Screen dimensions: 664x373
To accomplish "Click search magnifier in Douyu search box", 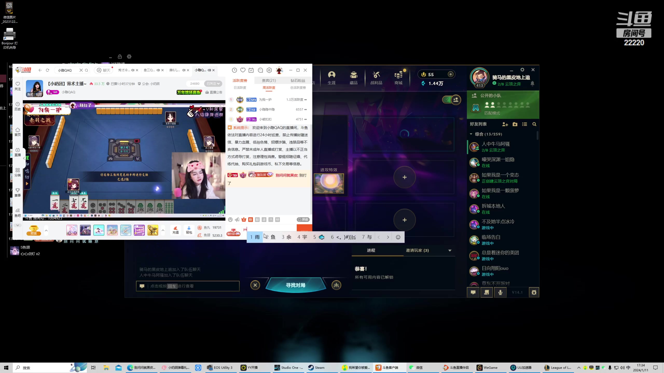I will 87,70.
